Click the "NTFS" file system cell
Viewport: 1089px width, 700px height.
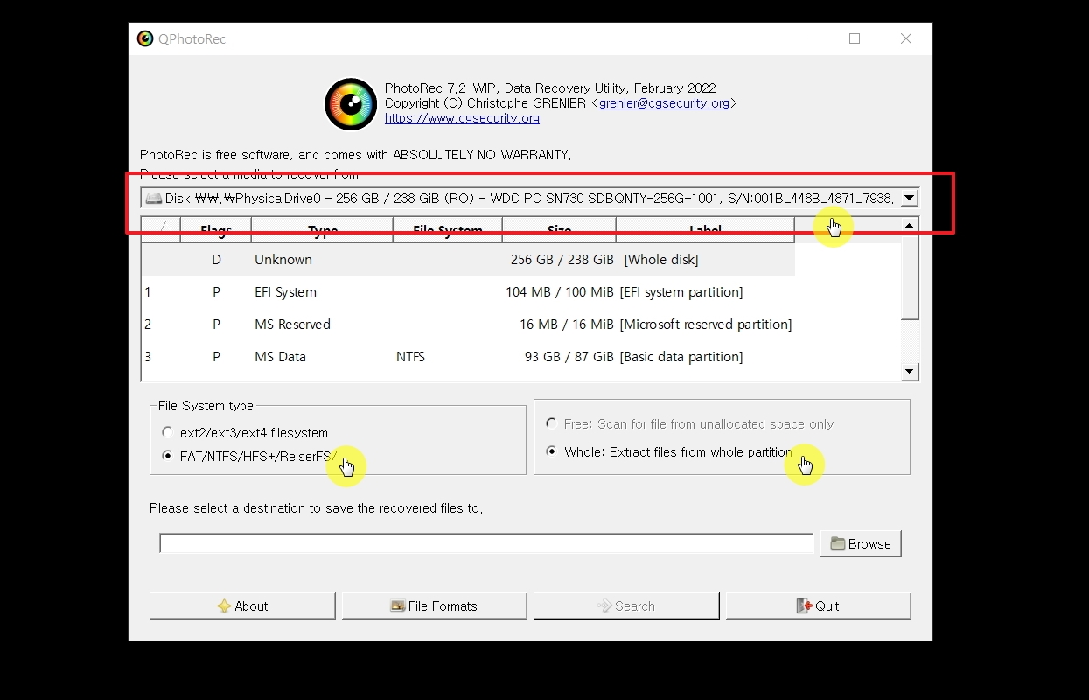[410, 356]
